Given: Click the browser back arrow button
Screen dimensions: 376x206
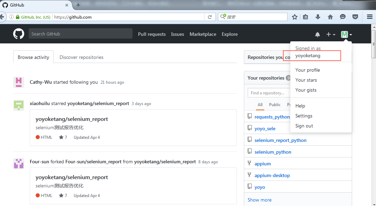Looking at the screenshot, I should pyautogui.click(x=2, y=17).
